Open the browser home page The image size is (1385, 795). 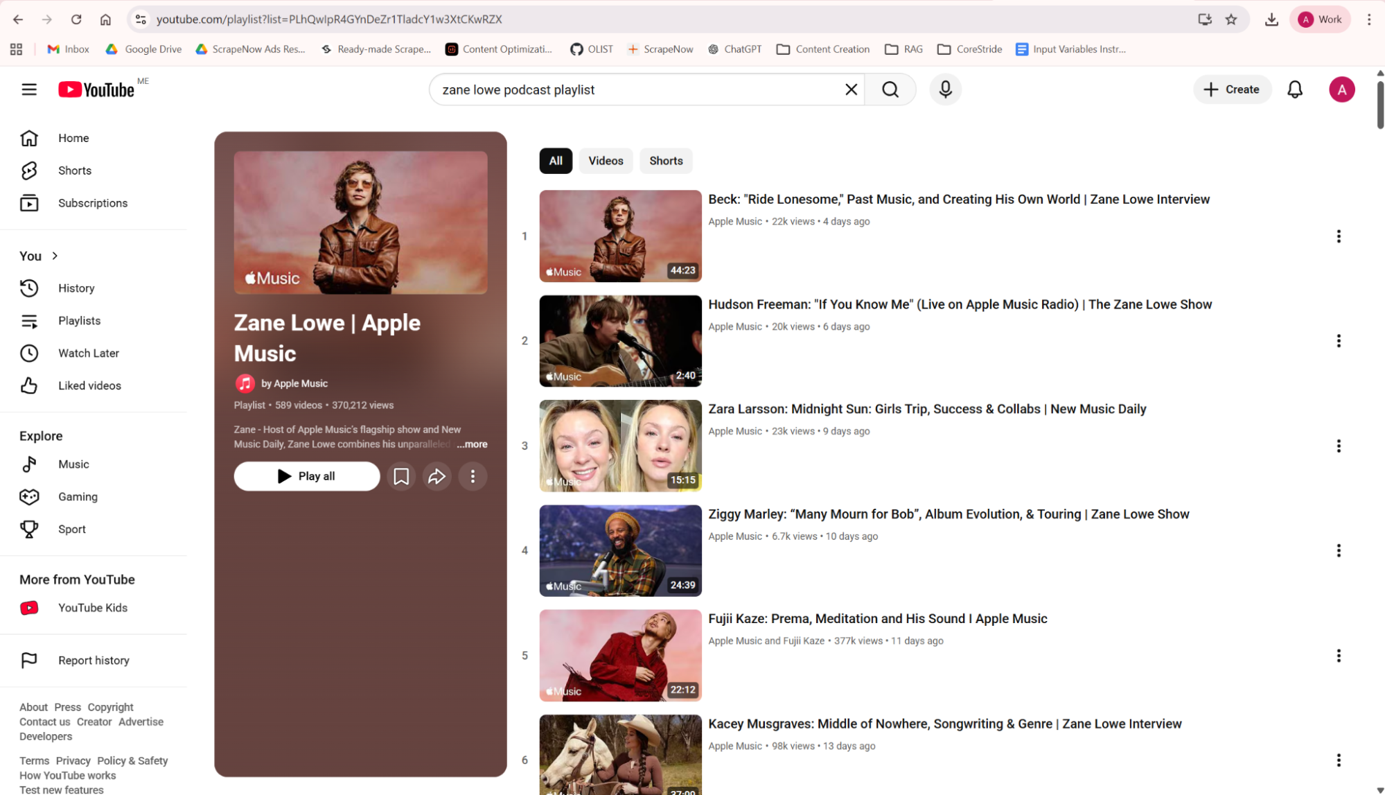click(105, 19)
